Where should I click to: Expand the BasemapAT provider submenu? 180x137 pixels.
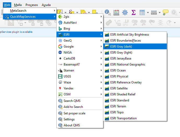pos(80,64)
